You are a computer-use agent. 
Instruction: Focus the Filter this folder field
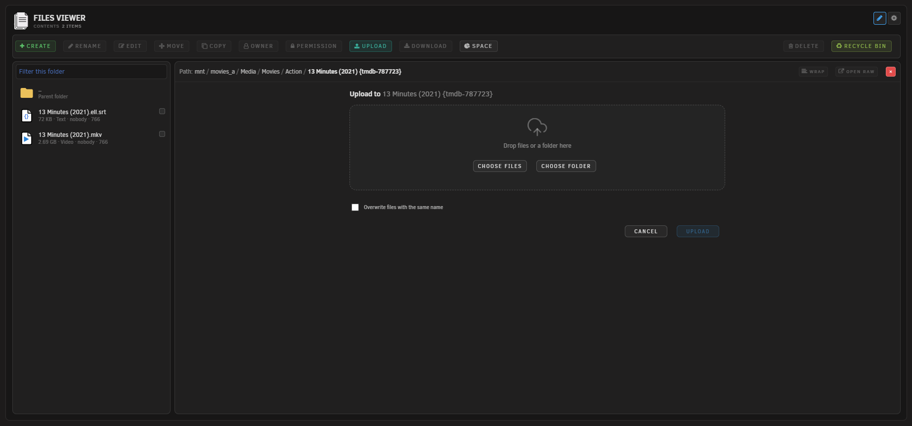tap(91, 72)
